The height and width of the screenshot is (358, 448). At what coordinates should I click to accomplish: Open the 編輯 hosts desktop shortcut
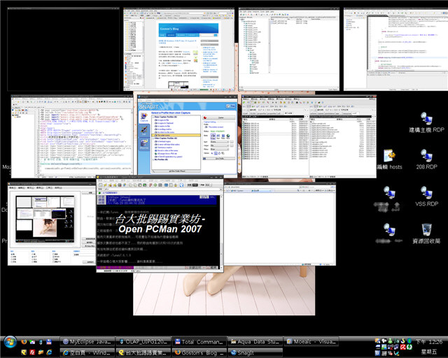pyautogui.click(x=390, y=160)
